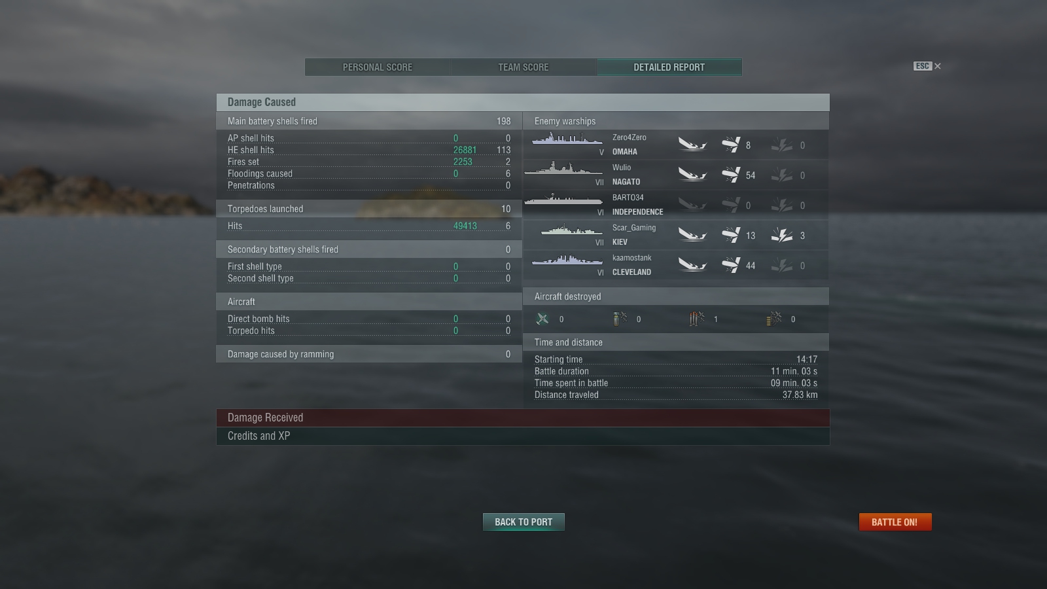This screenshot has height=589, width=1047.
Task: Expand the Credits and XP section
Action: (x=523, y=436)
